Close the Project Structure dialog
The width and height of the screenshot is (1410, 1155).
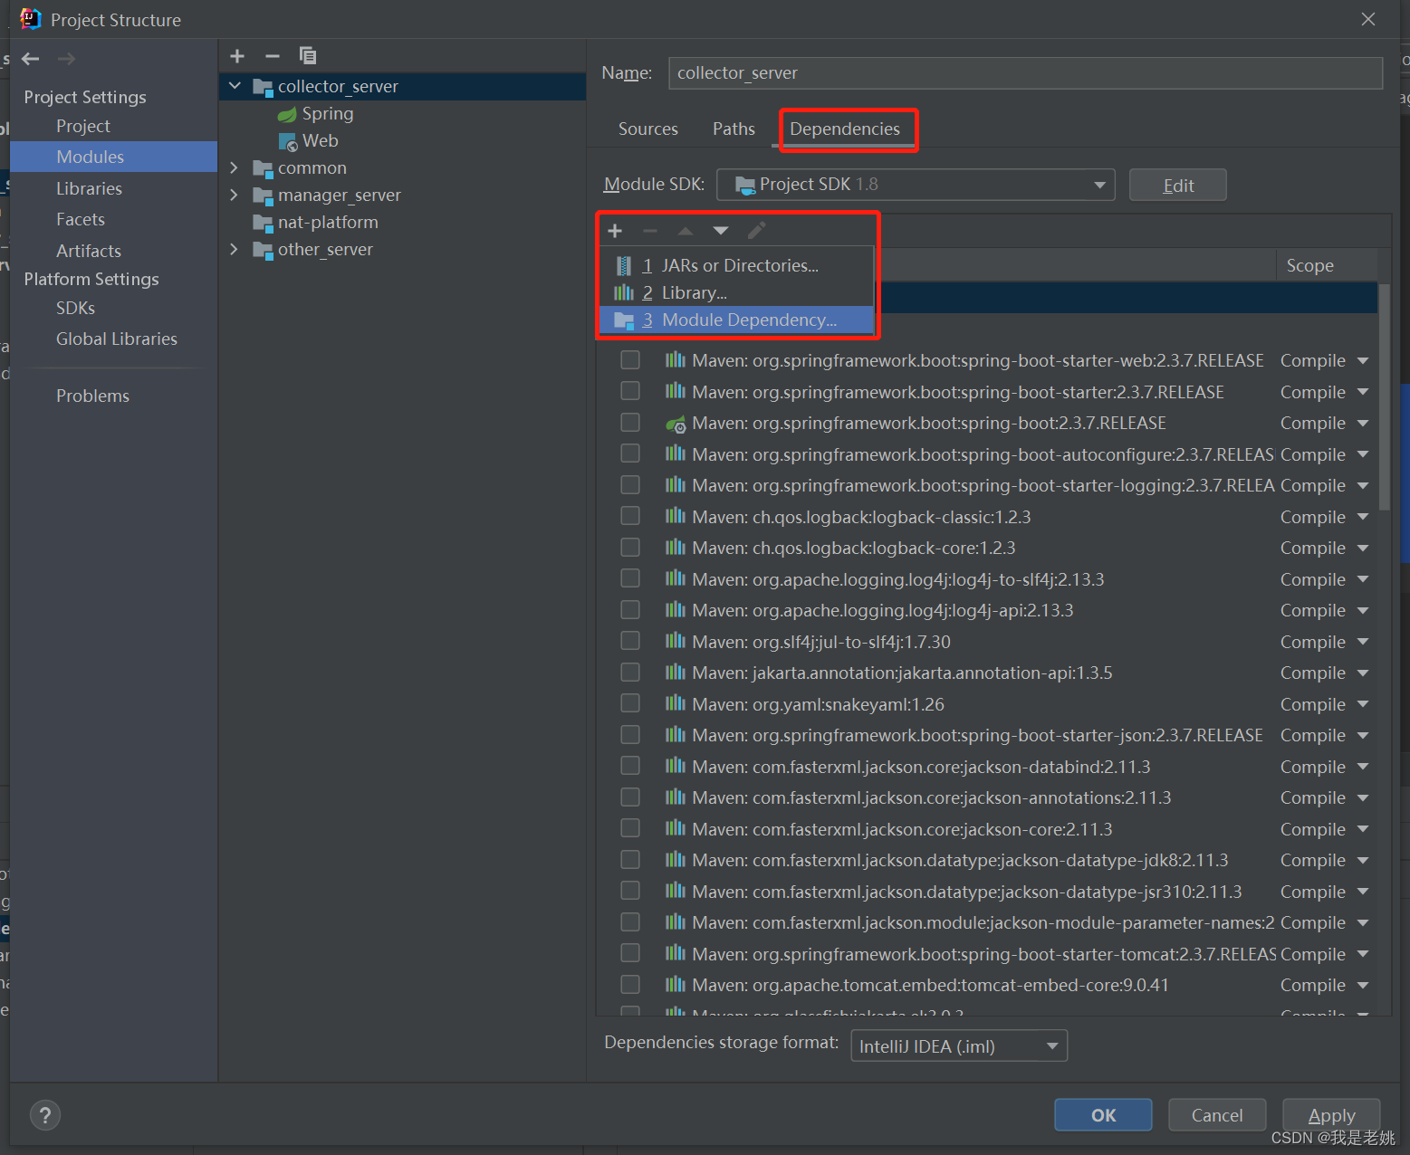pyautogui.click(x=1368, y=19)
